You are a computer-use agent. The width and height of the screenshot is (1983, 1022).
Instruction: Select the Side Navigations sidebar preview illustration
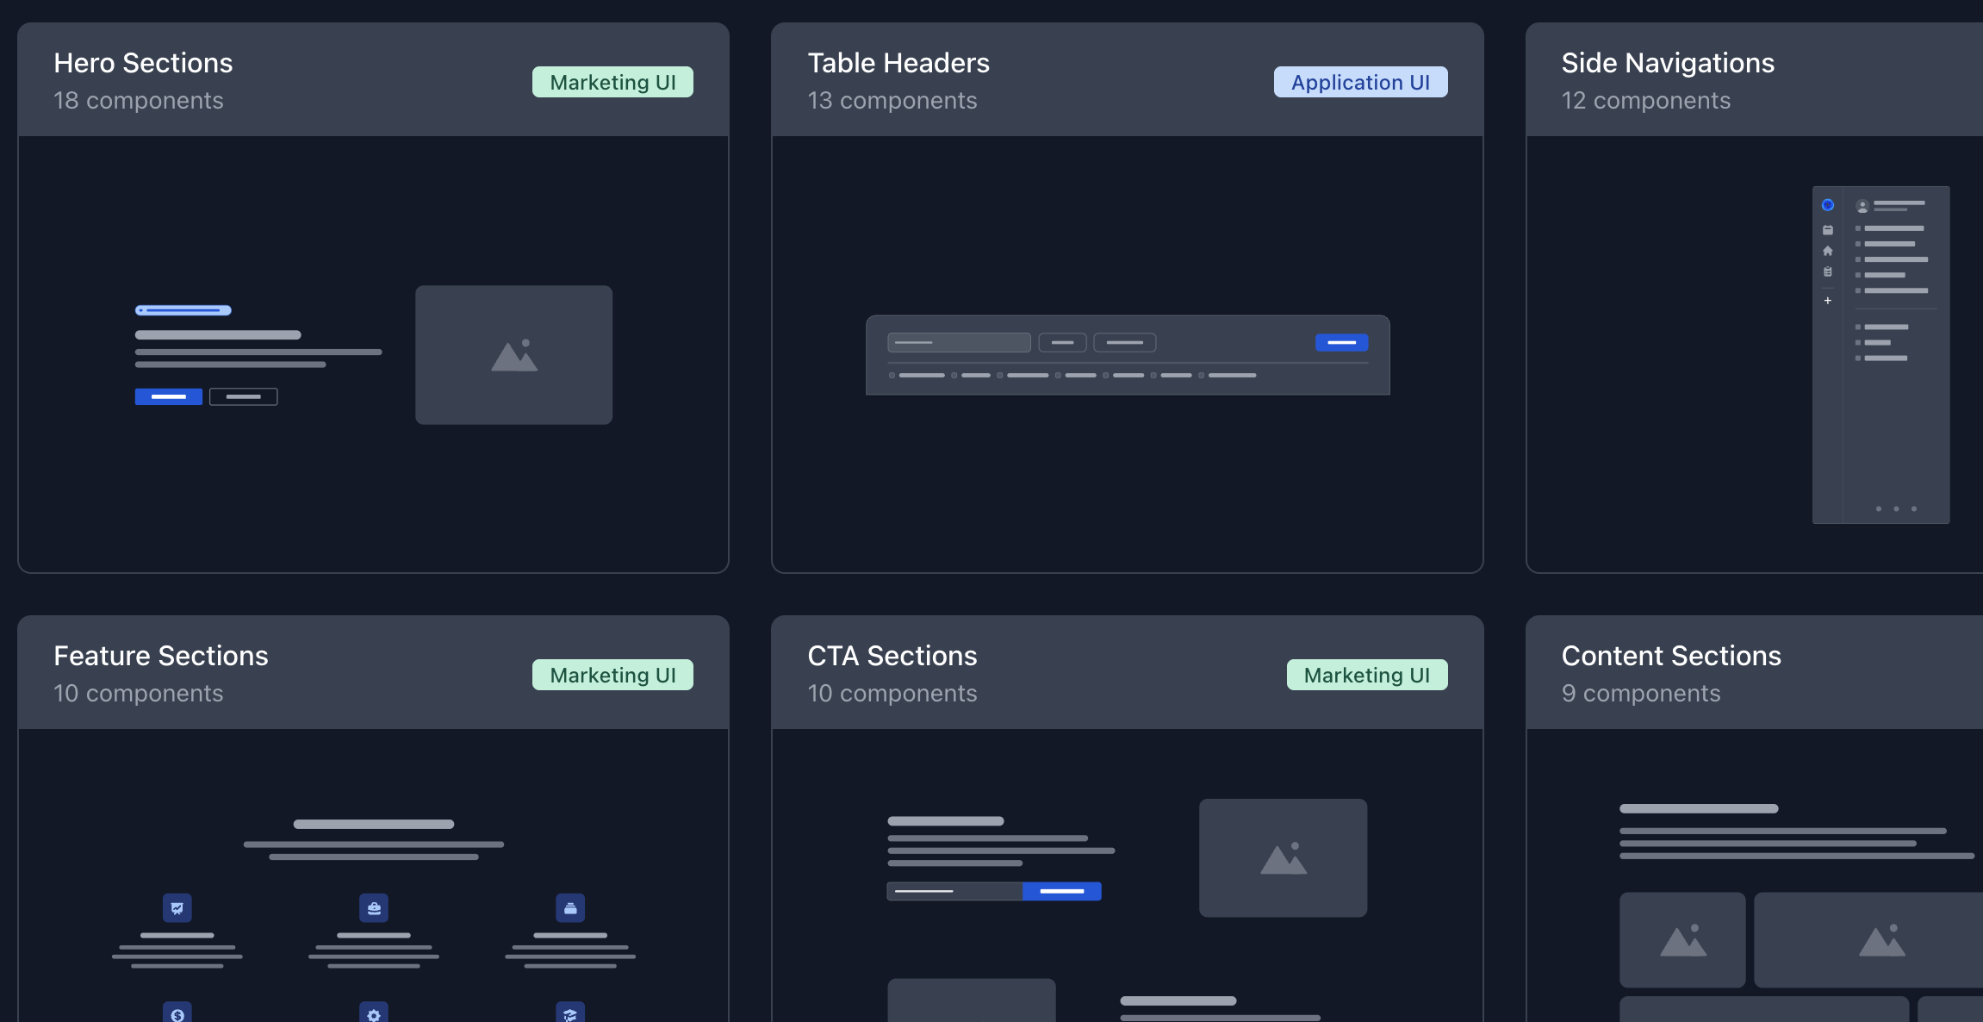[1880, 354]
